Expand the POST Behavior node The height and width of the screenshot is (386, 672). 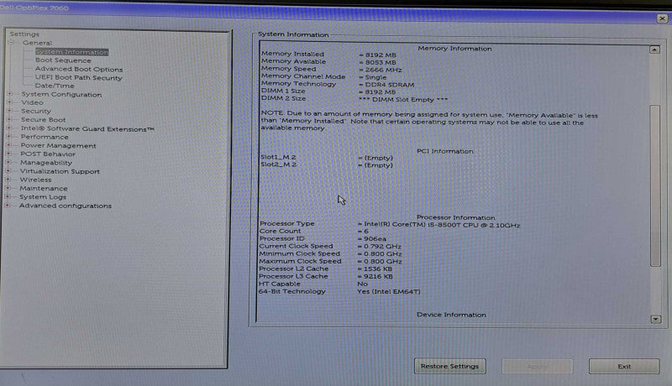[x=8, y=154]
